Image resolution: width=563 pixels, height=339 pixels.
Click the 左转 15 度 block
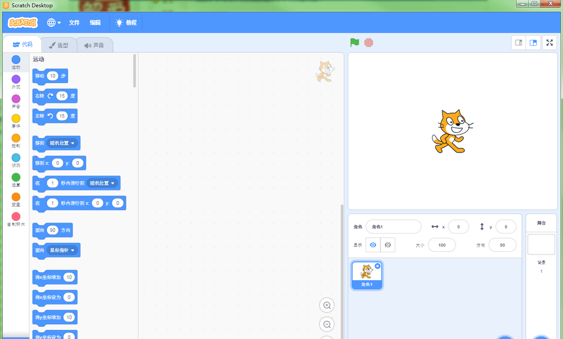[55, 117]
